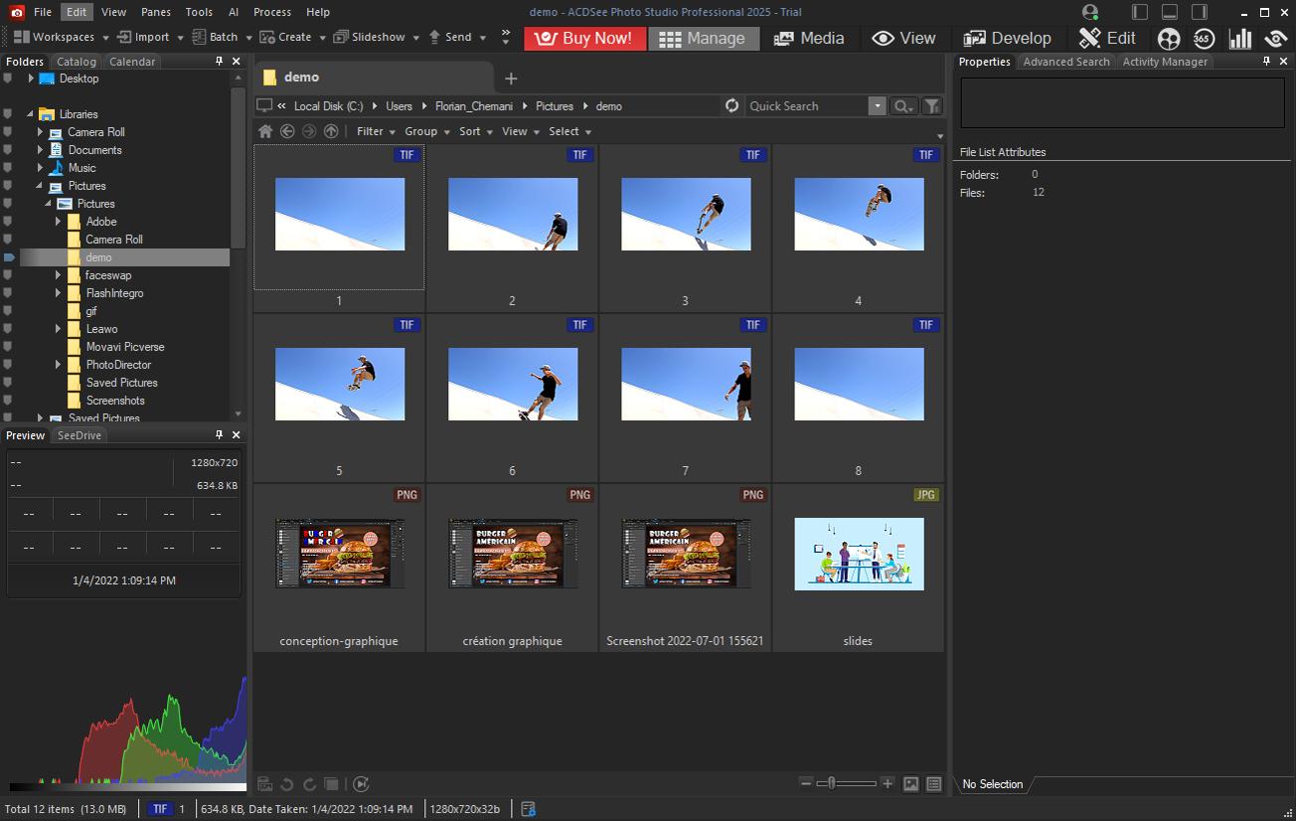The width and height of the screenshot is (1296, 821).
Task: Toggle auto-hide on the Preview pane
Action: click(x=217, y=434)
